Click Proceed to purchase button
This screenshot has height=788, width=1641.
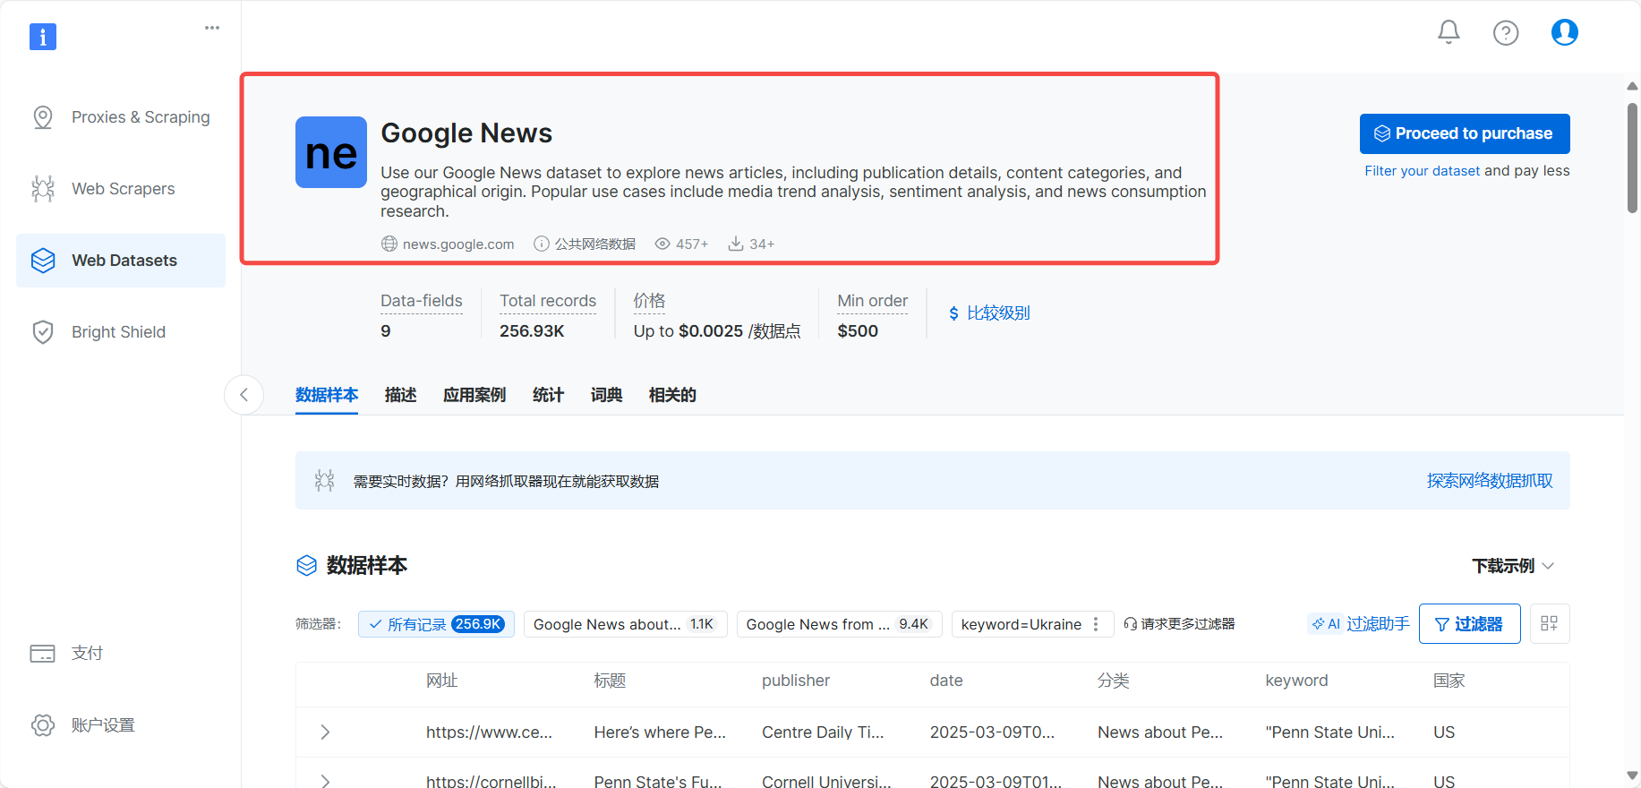(x=1465, y=133)
